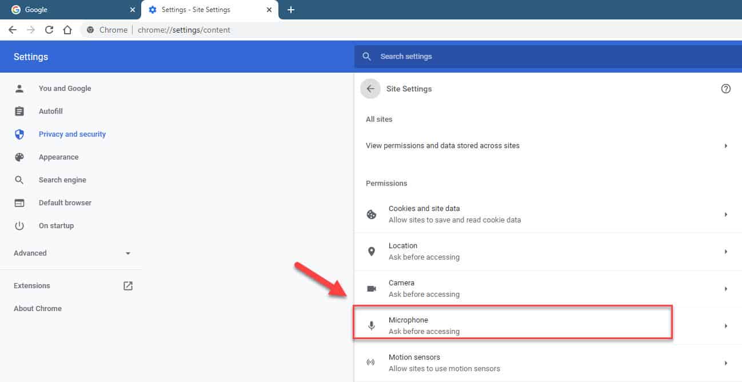Reload the page with the refresh icon
742x382 pixels.
49,30
